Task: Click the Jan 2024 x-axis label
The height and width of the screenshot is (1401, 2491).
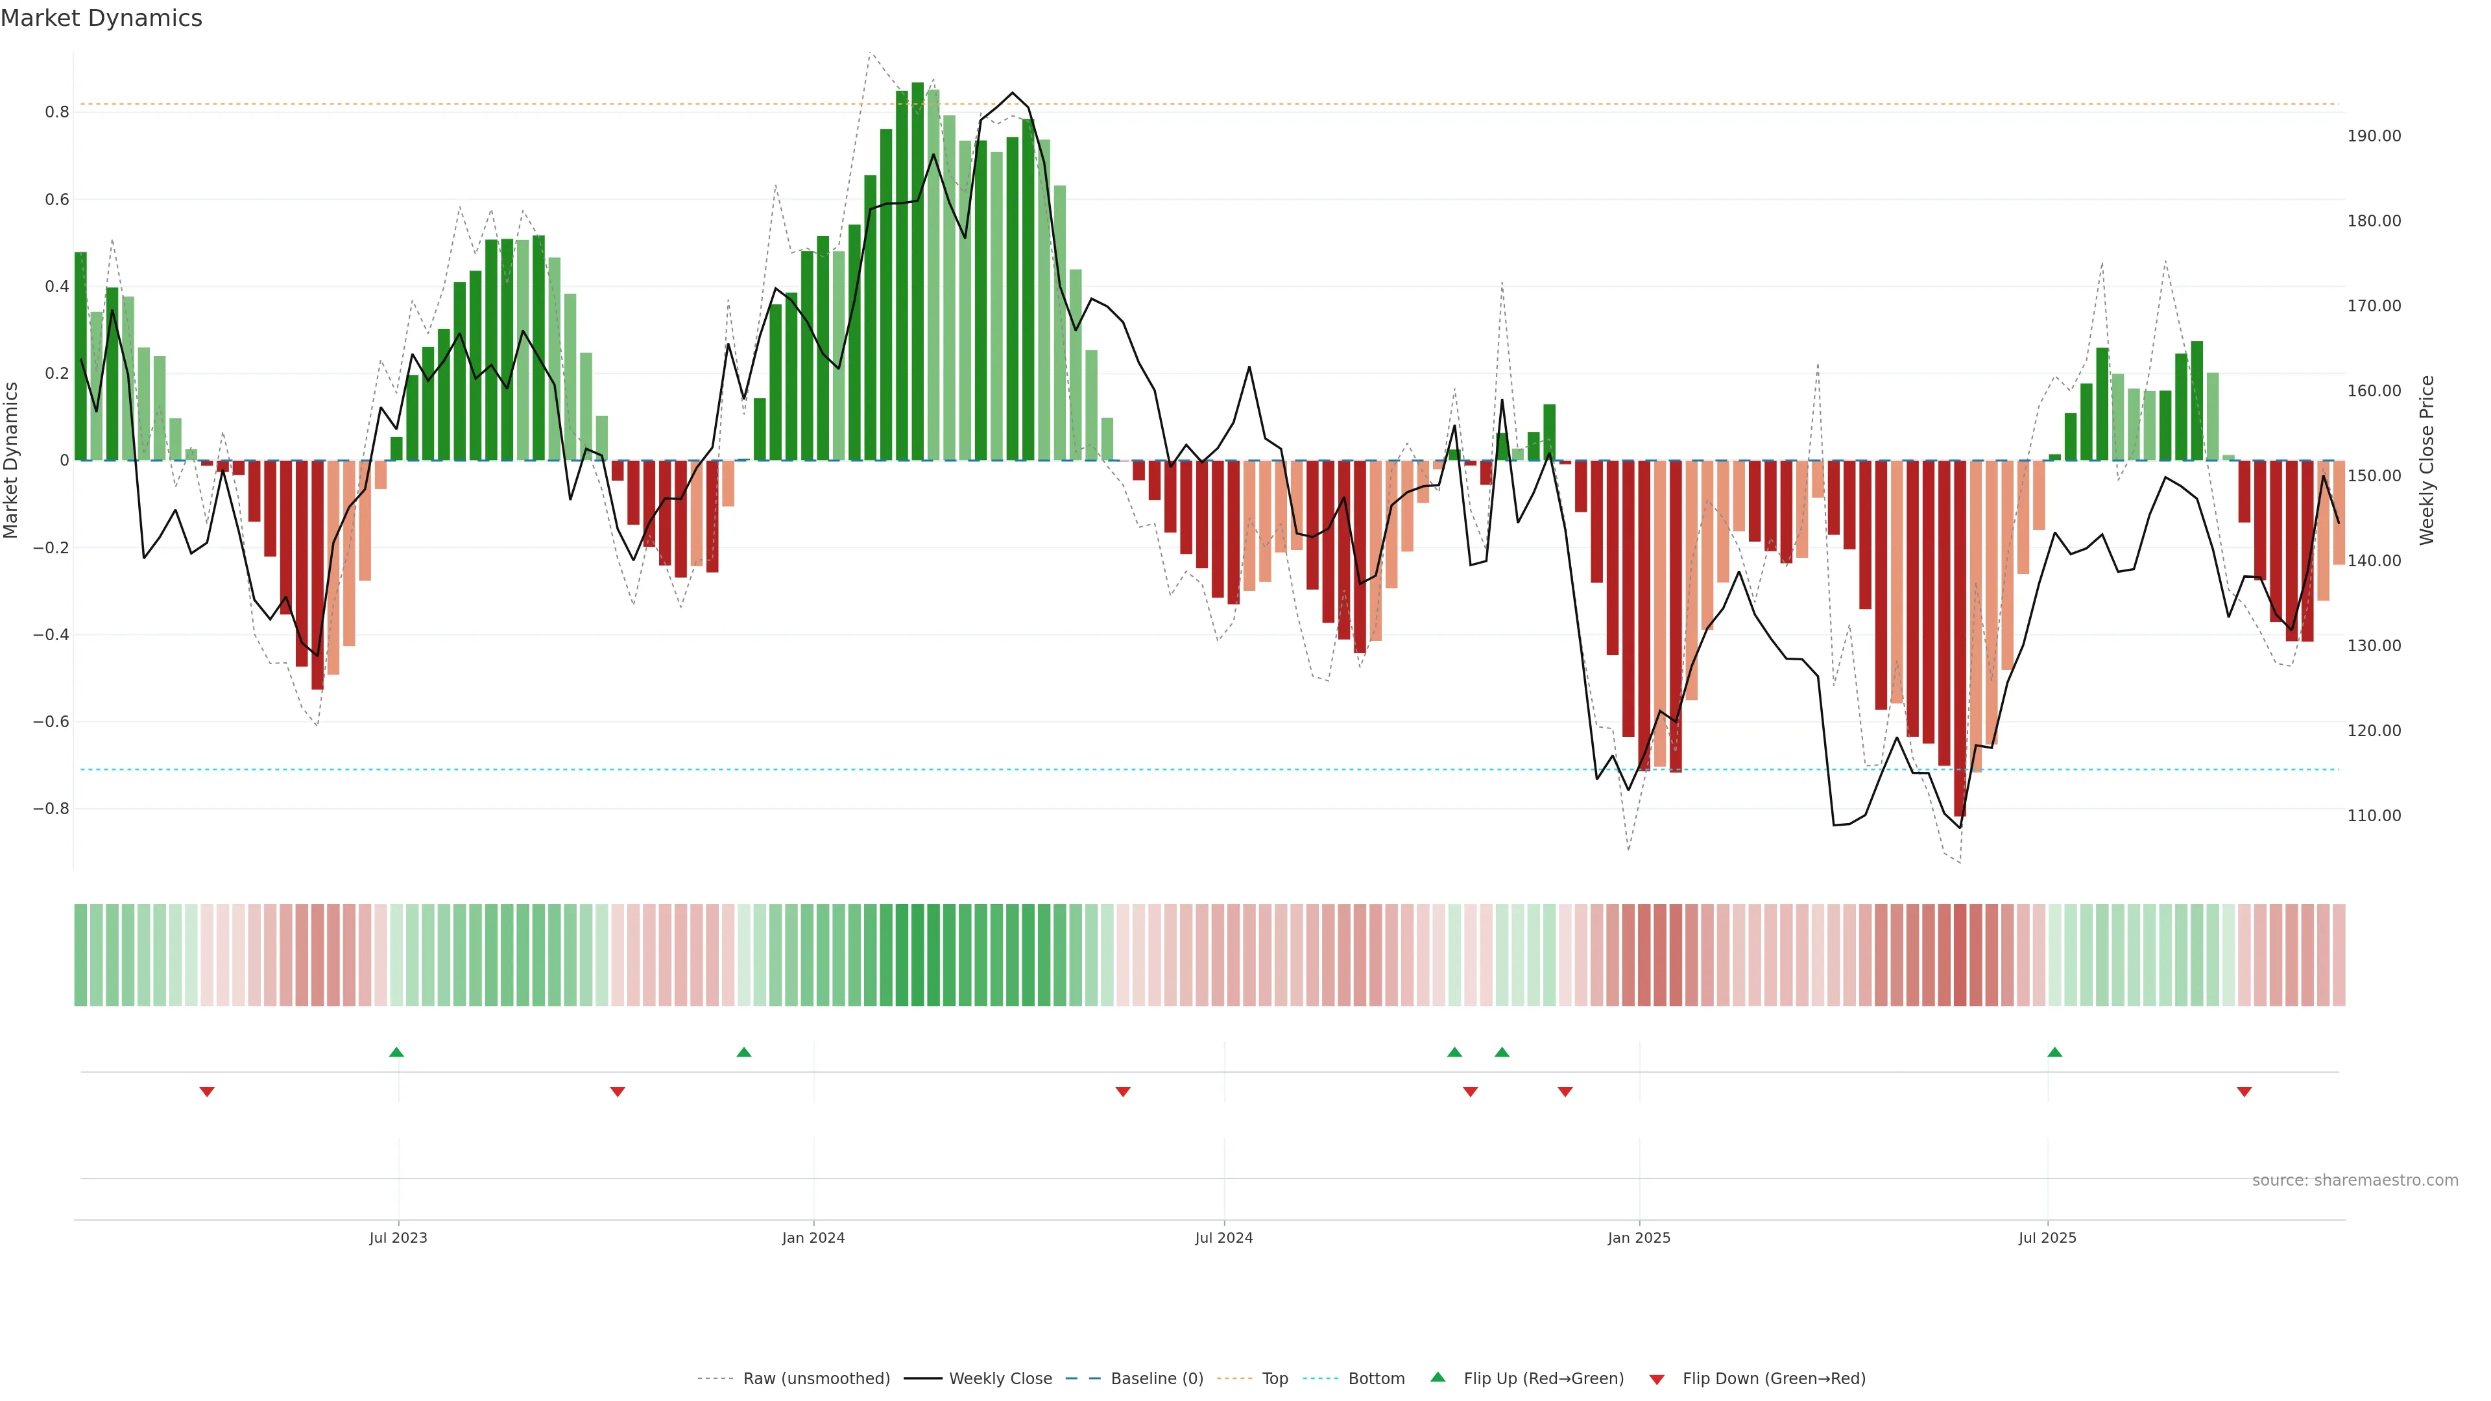Action: (813, 1238)
